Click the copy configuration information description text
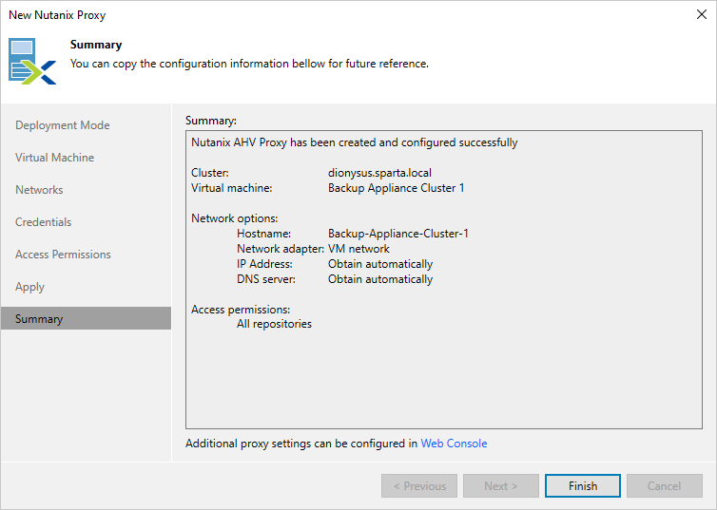The width and height of the screenshot is (717, 510). click(249, 64)
